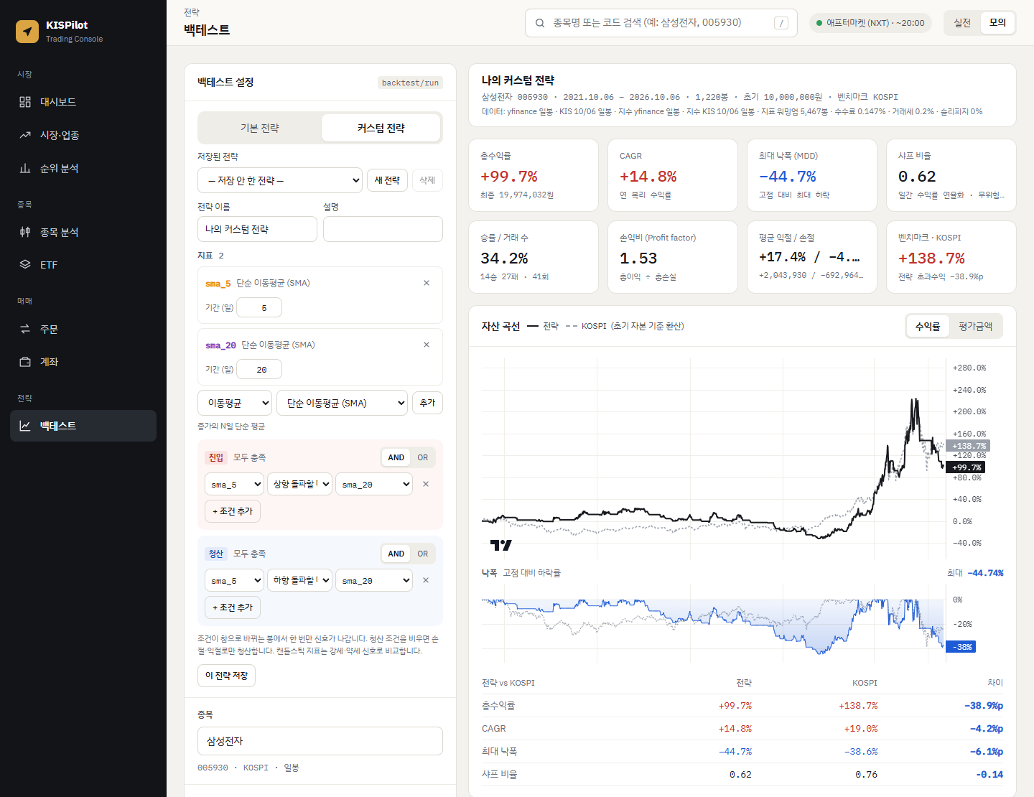1034x797 pixels.
Task: Click the KISPilot logo icon
Action: click(x=27, y=31)
